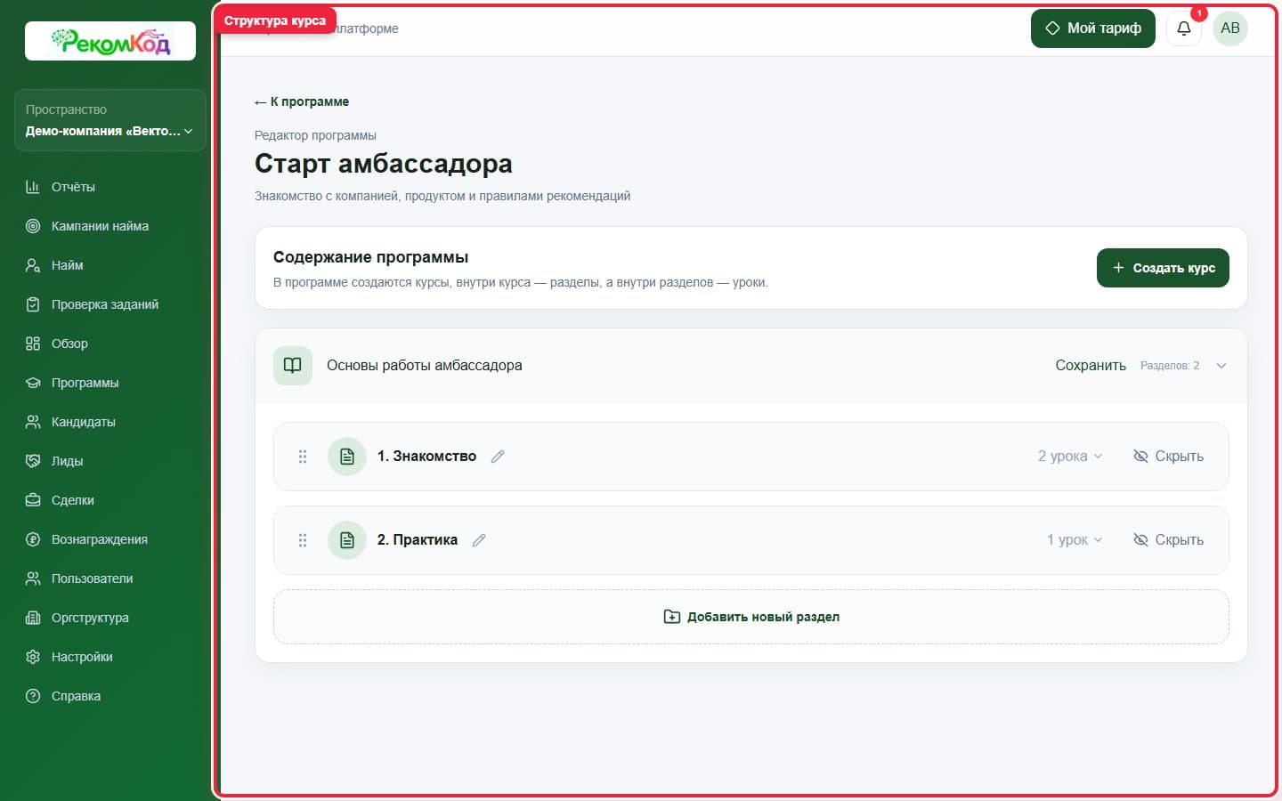The image size is (1282, 801).
Task: Open Сделки menu item
Action: pos(73,500)
